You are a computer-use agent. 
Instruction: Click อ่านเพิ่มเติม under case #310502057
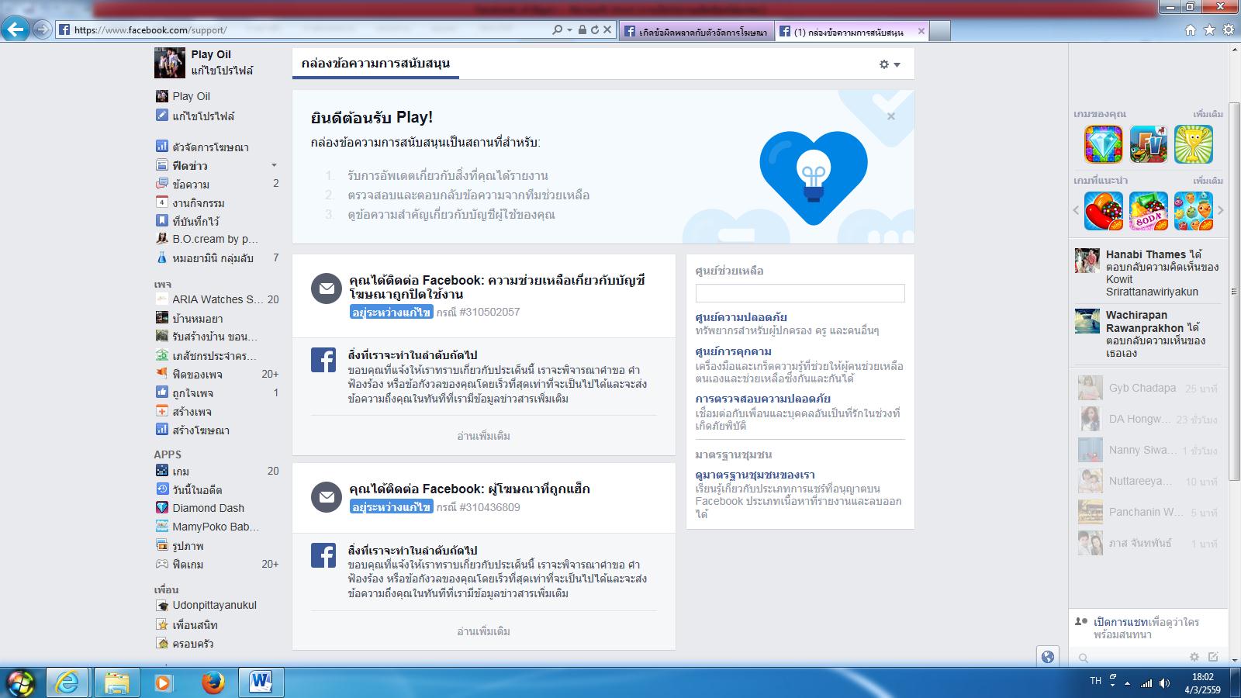tap(483, 436)
